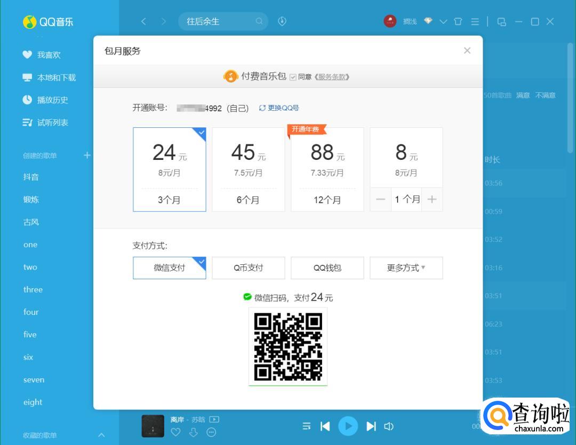
Task: Decrease months with minus button
Action: (x=381, y=199)
